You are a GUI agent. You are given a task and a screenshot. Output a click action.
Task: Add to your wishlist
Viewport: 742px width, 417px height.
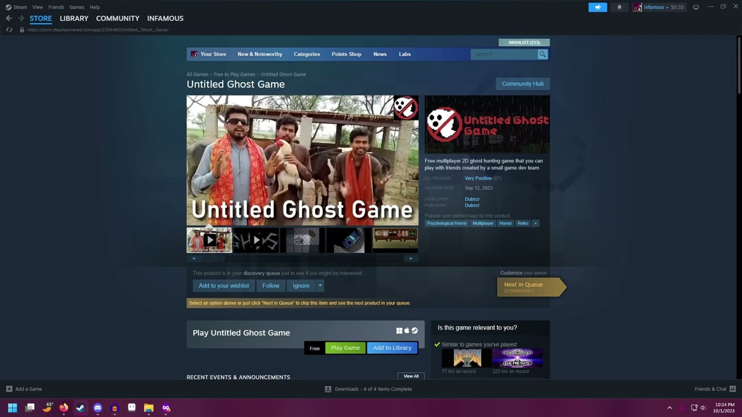pos(224,286)
